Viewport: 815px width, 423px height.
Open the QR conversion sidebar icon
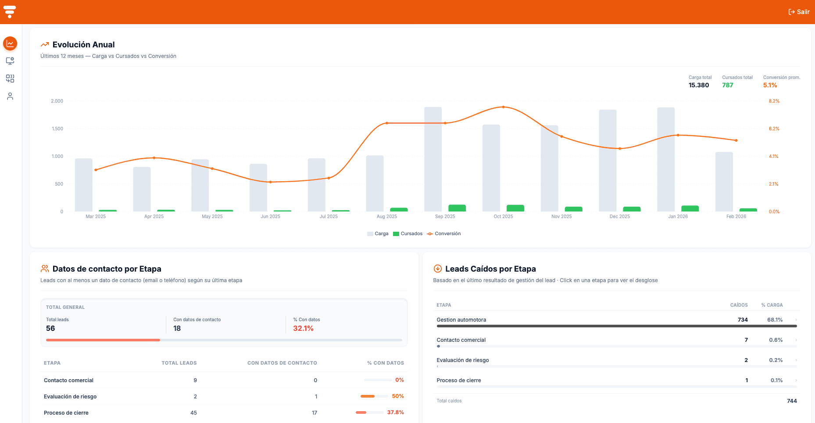click(x=10, y=79)
